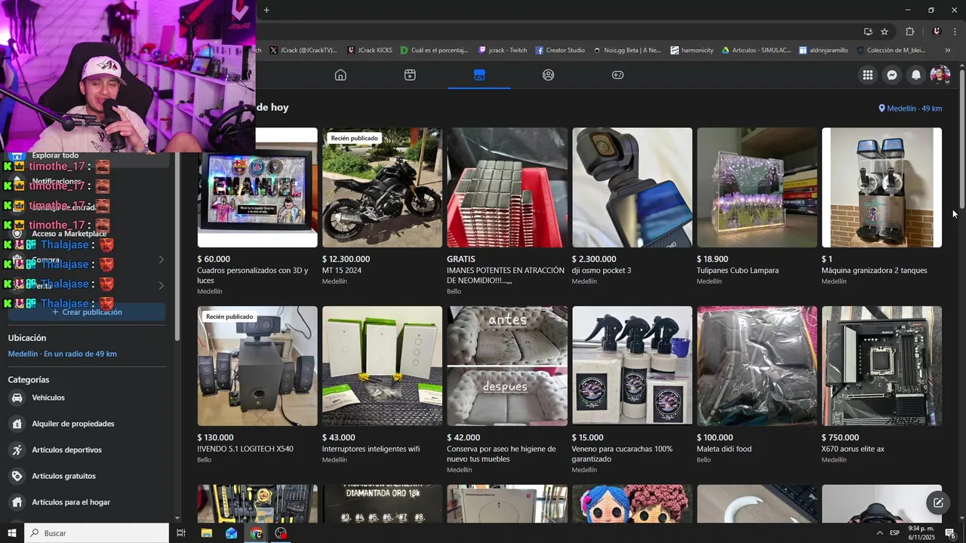Open notifications bell icon
Image resolution: width=966 pixels, height=543 pixels.
pyautogui.click(x=916, y=75)
